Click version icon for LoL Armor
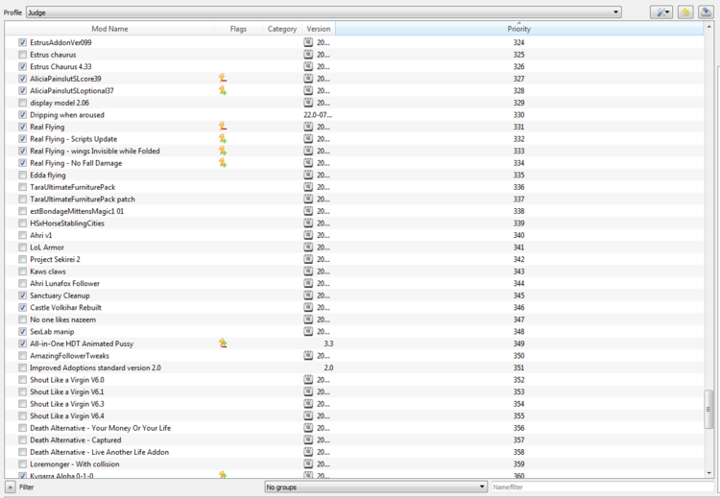 tap(308, 247)
